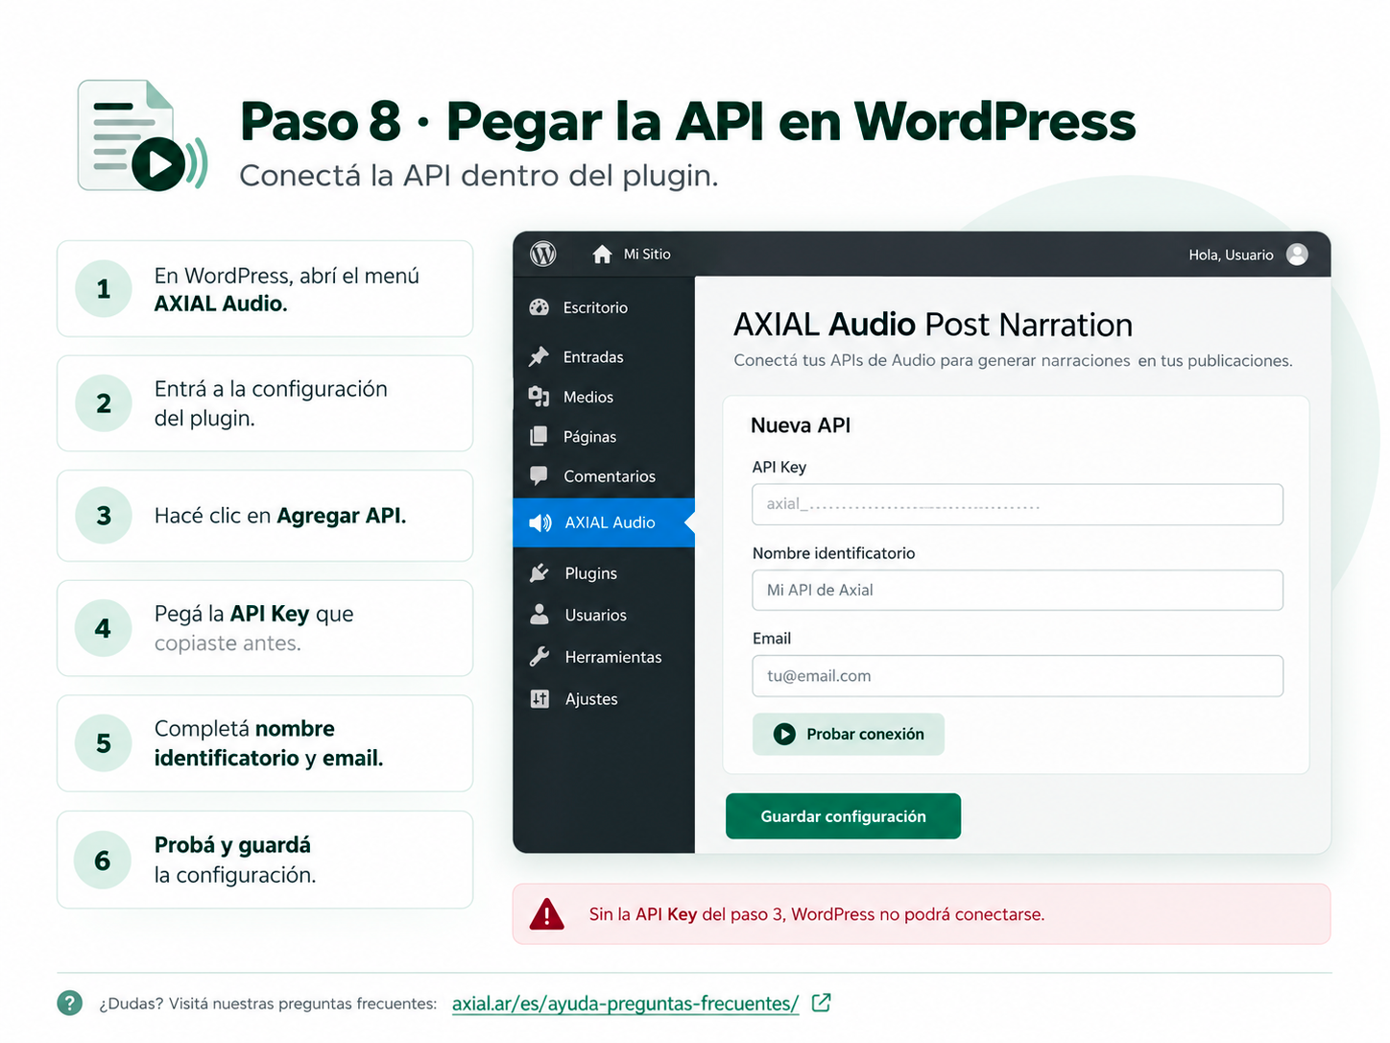Open Ajustes in the sidebar
The image size is (1390, 1043).
click(x=604, y=698)
